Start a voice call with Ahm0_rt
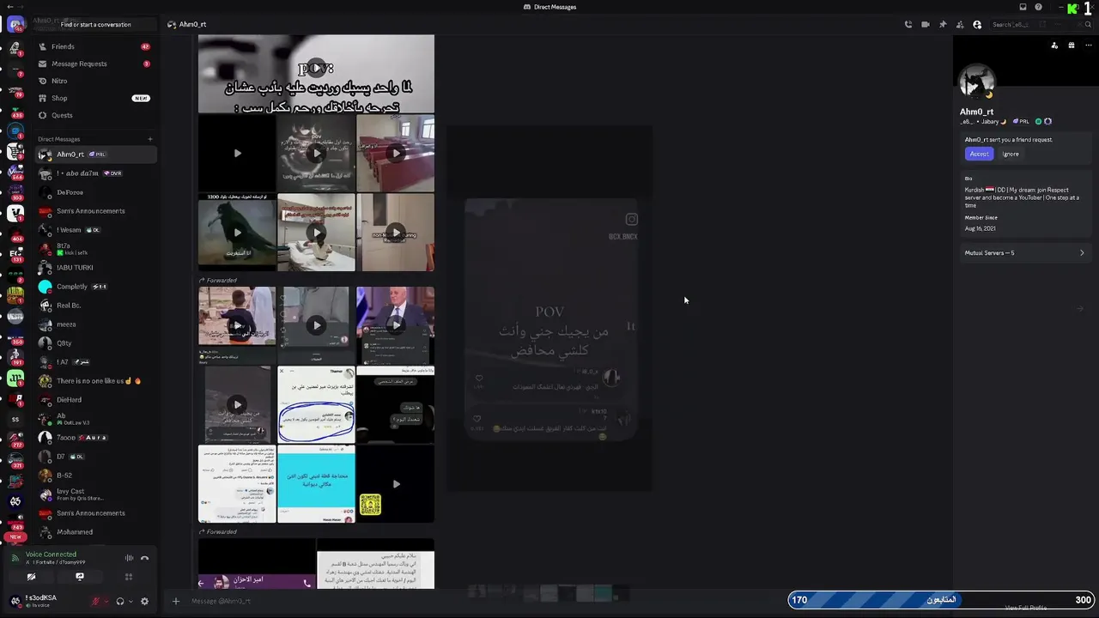This screenshot has height=618, width=1099. pyautogui.click(x=908, y=25)
